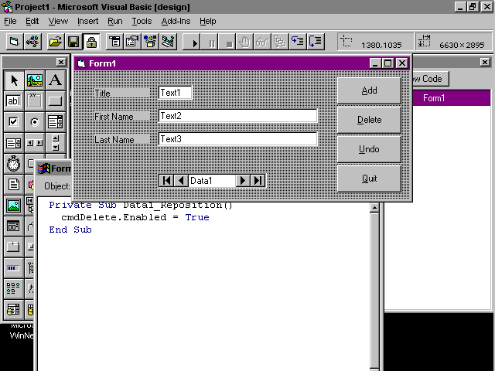Select Form1 in the project window list

click(433, 98)
